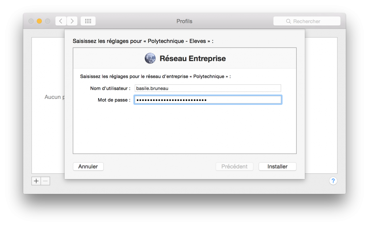Focus the Nom d'utilisateur field

click(x=208, y=88)
